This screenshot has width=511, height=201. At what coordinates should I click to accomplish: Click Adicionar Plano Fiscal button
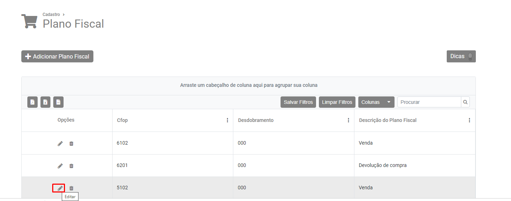[57, 56]
